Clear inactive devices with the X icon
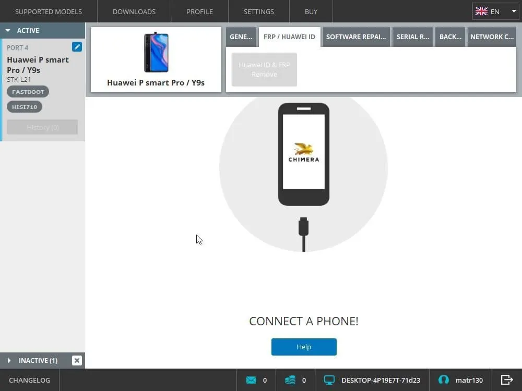This screenshot has height=391, width=522. [x=77, y=360]
